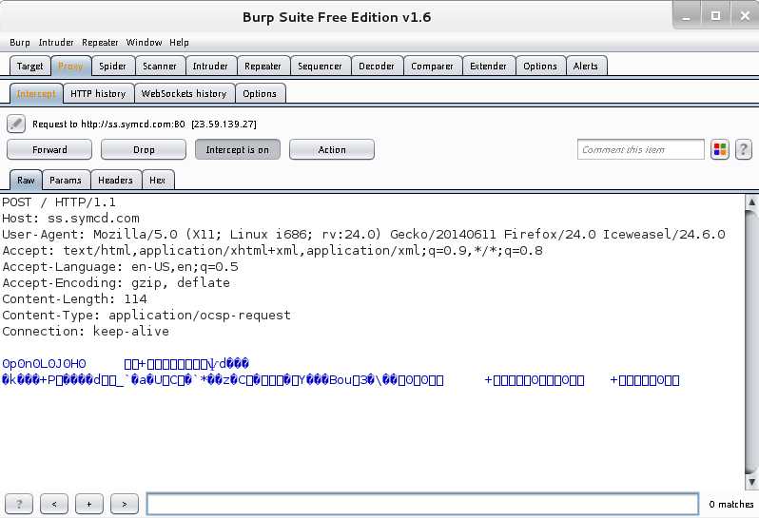Click the request pane vertical scrollbar thumb

pyautogui.click(x=751, y=341)
